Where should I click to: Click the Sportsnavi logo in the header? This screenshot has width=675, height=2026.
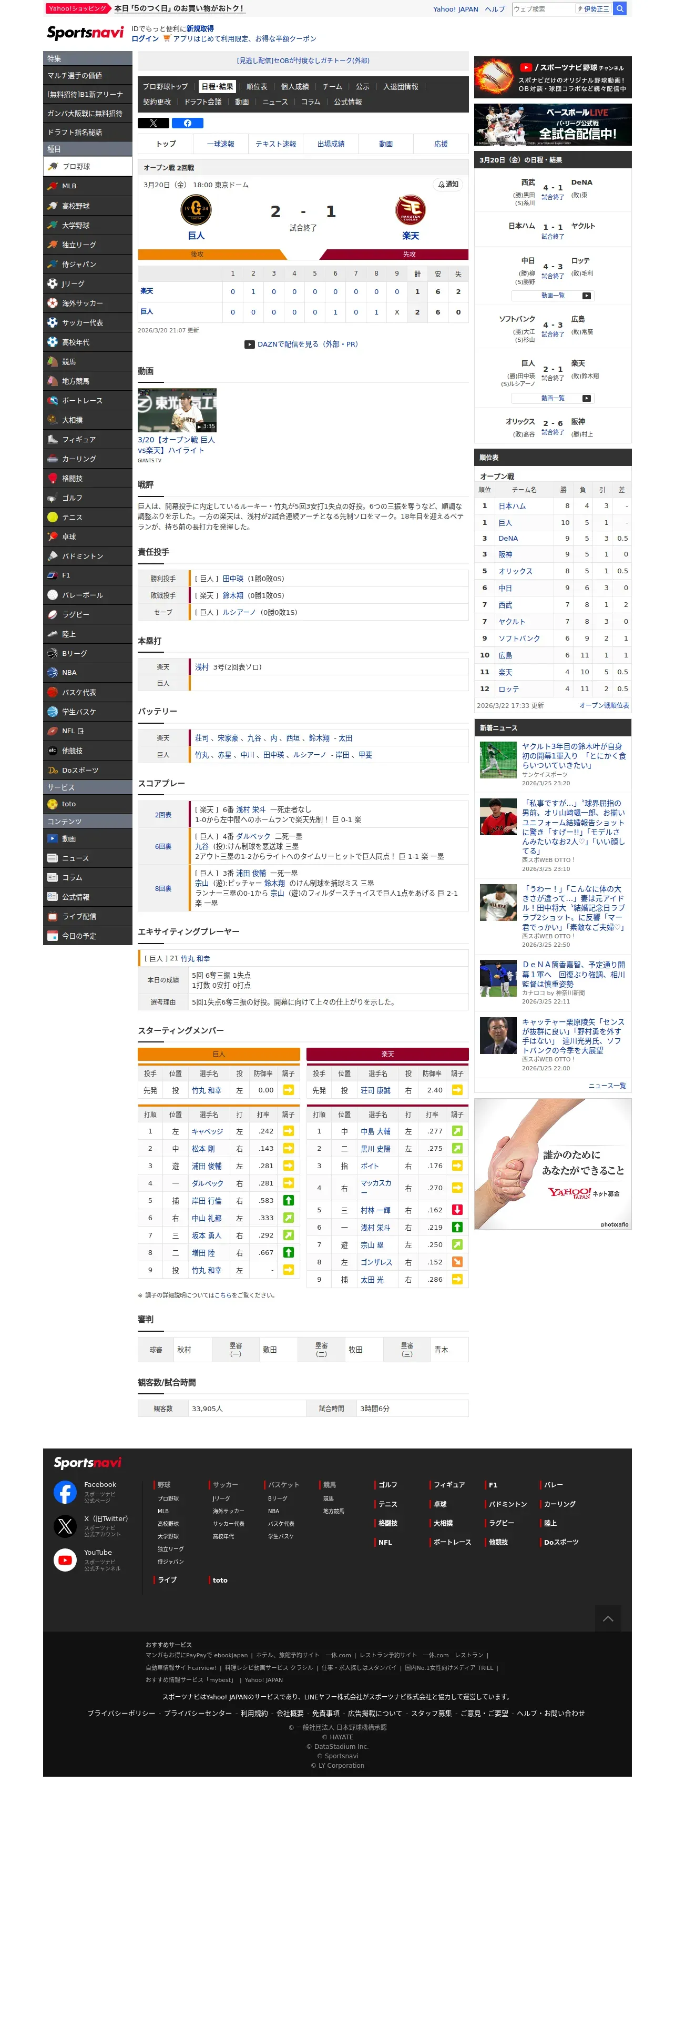(86, 33)
